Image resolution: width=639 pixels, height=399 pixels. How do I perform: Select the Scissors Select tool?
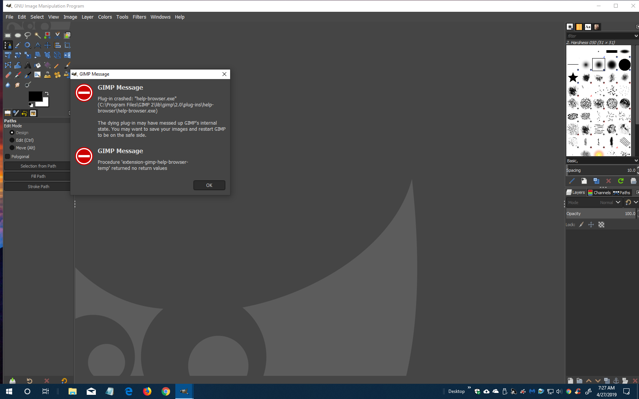[x=57, y=35]
